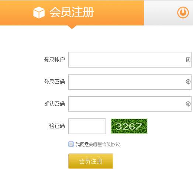
Task: Switch to the gray login tab
Action: [x=168, y=13]
